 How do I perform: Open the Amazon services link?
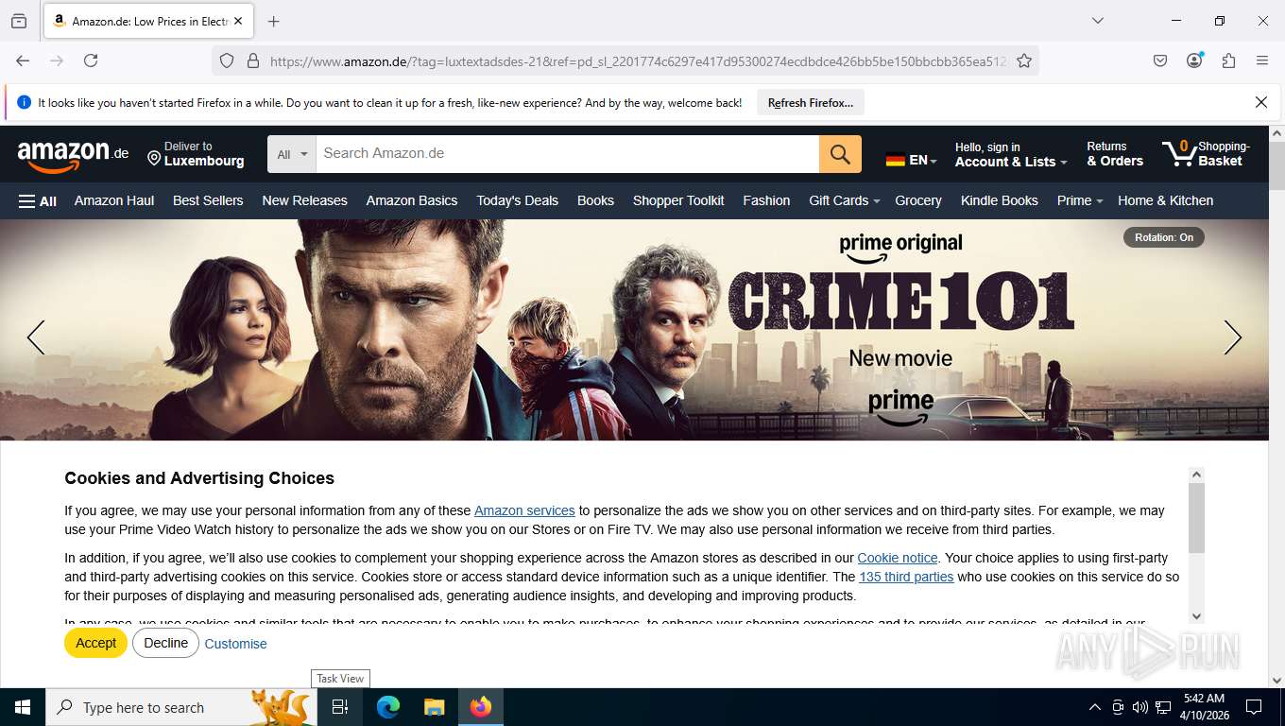coord(524,510)
